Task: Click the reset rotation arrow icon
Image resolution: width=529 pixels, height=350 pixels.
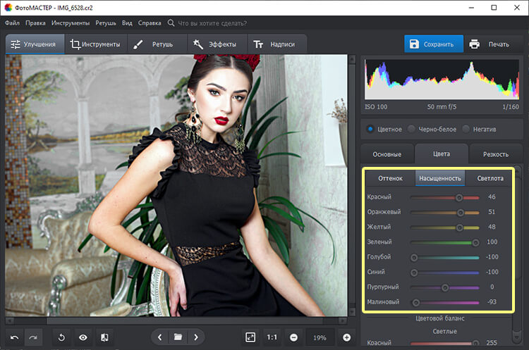Action: coord(61,337)
